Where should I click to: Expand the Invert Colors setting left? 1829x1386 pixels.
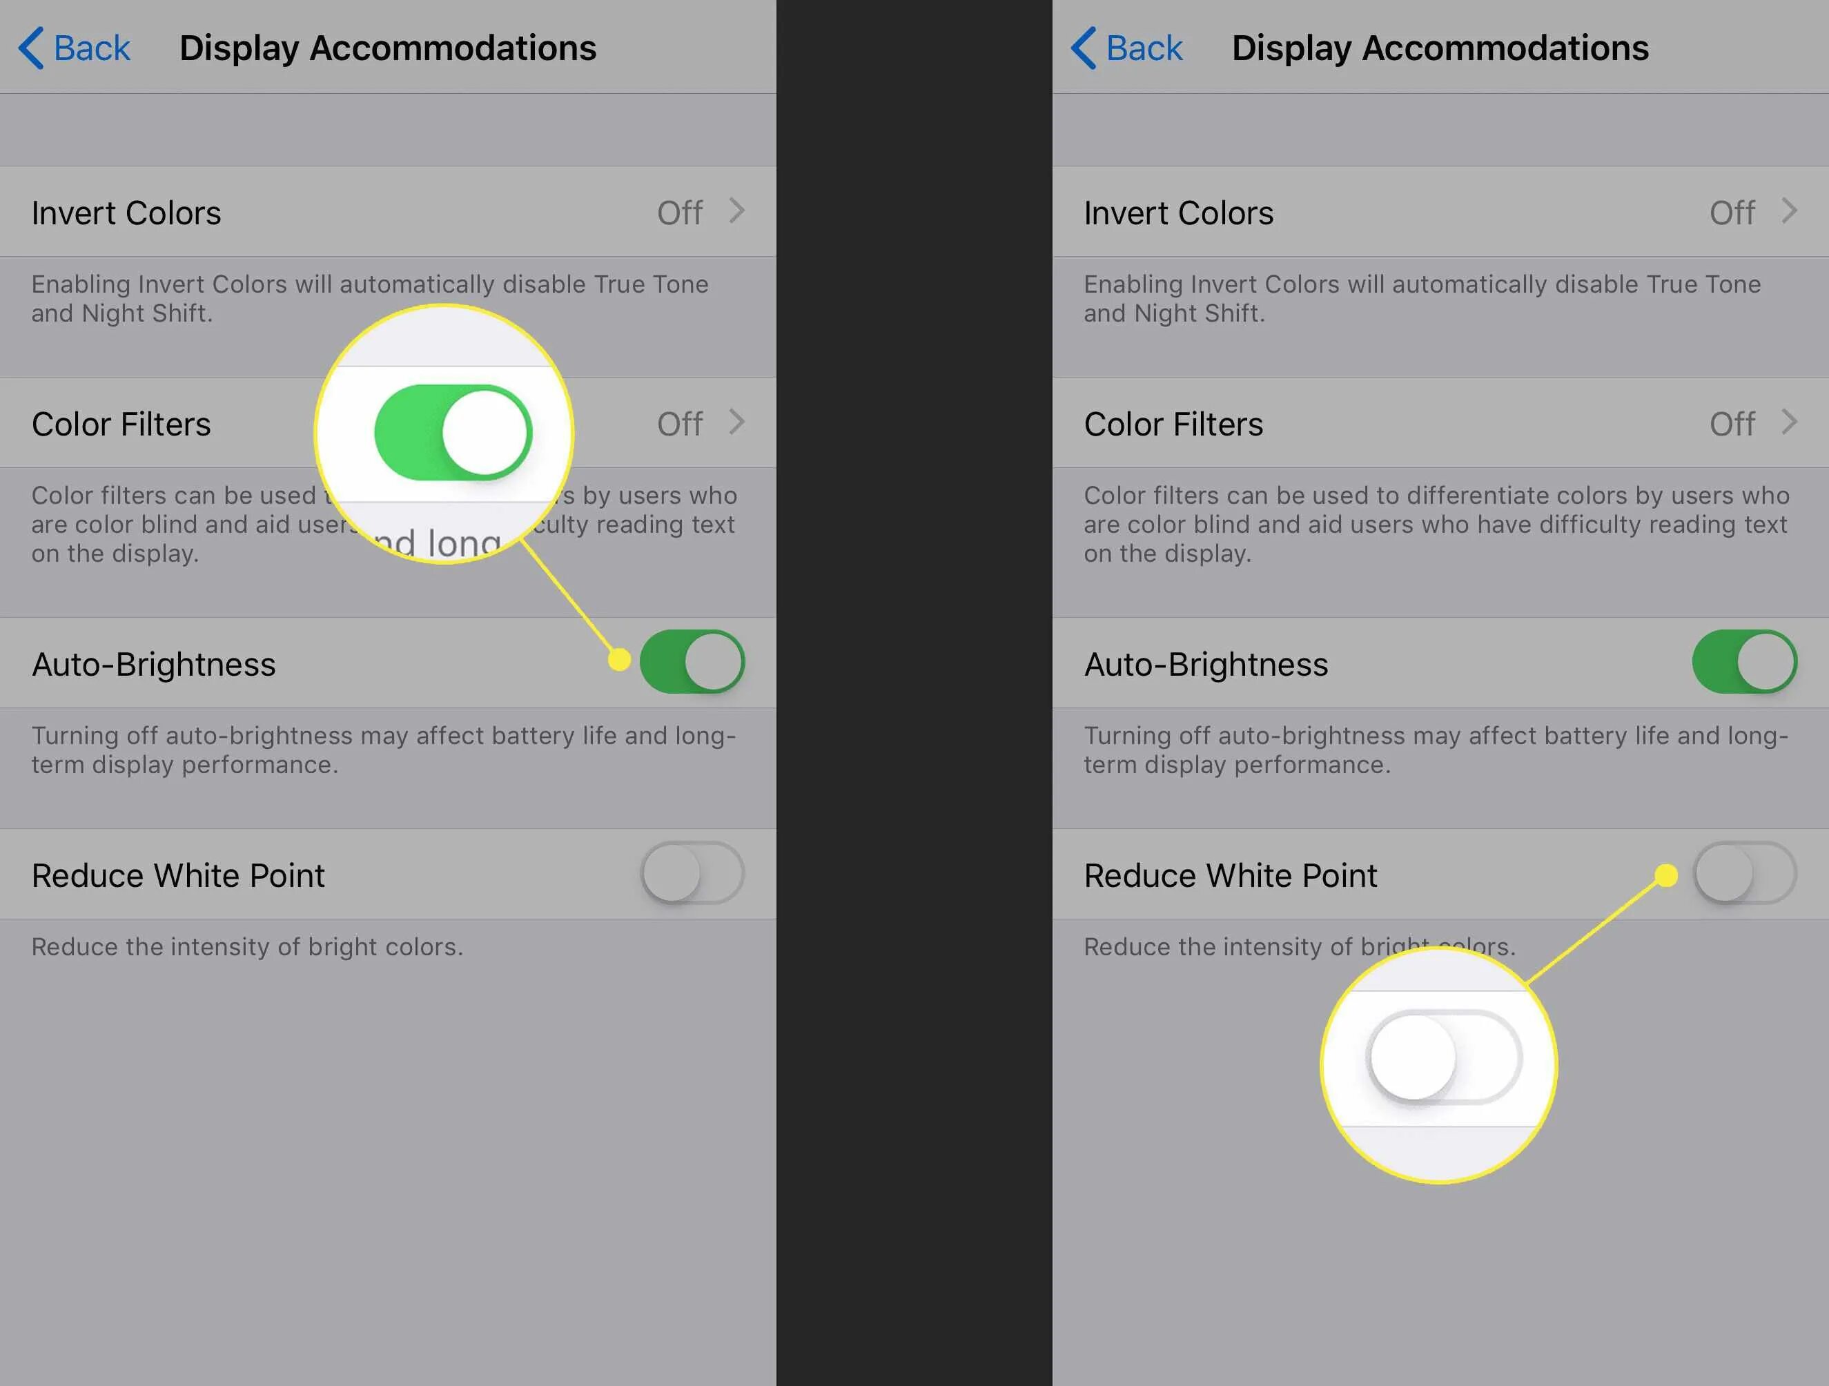pyautogui.click(x=735, y=211)
